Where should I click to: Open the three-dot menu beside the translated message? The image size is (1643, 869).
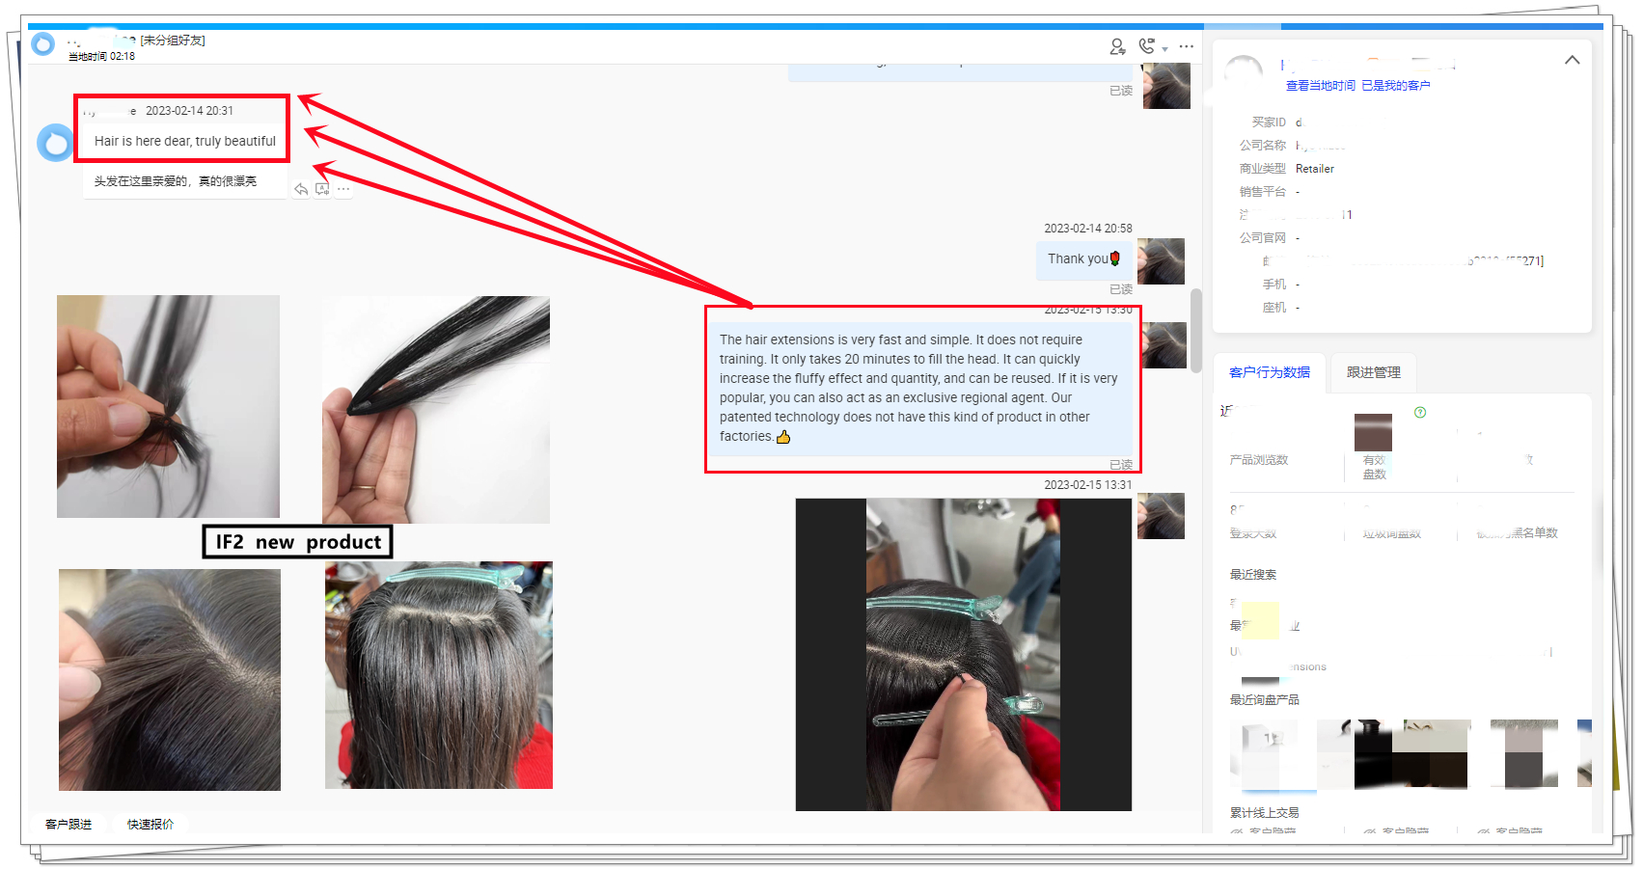click(343, 189)
